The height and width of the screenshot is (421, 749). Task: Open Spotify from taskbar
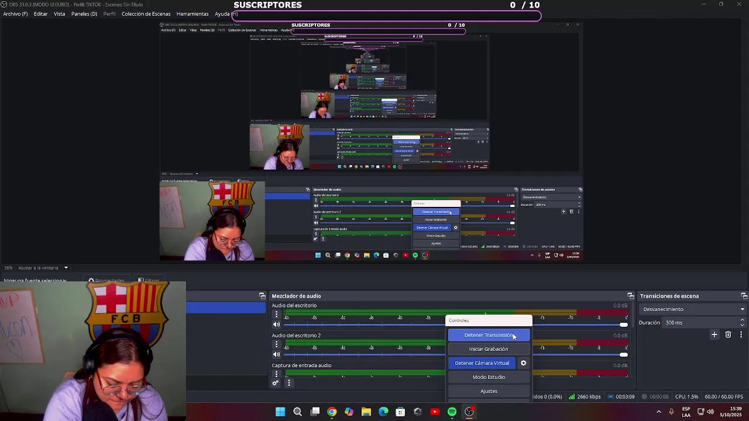coord(452,412)
